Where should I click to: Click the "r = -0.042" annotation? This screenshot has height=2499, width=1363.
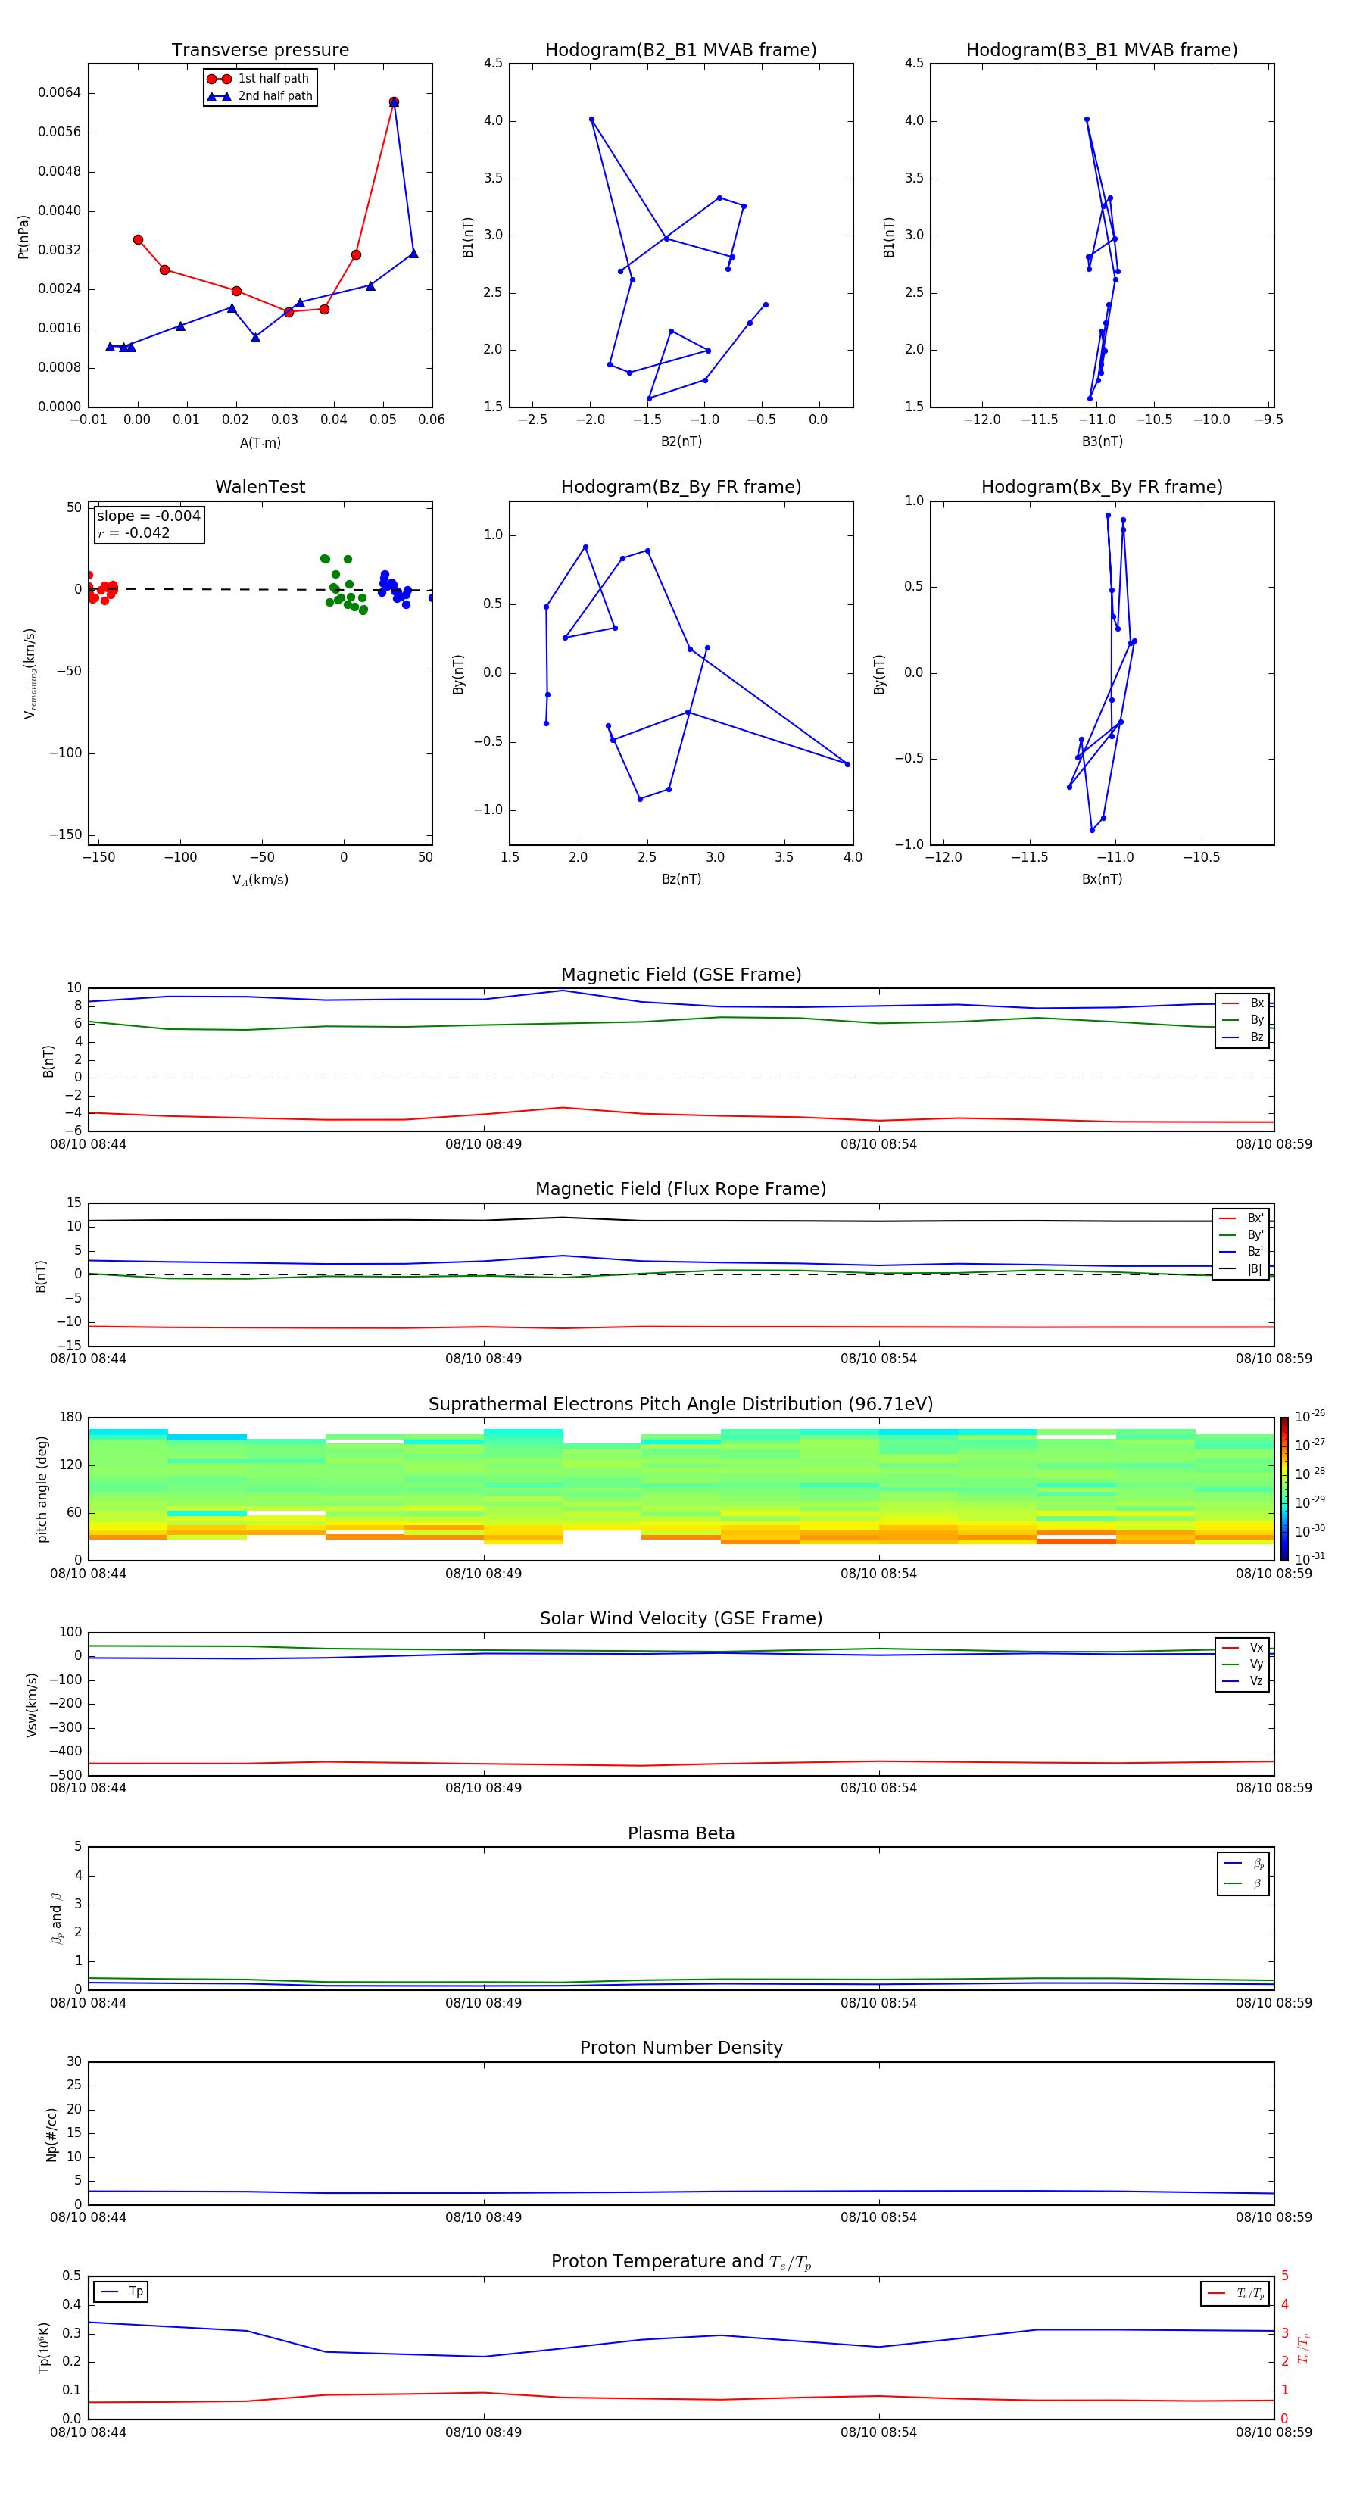[x=134, y=532]
